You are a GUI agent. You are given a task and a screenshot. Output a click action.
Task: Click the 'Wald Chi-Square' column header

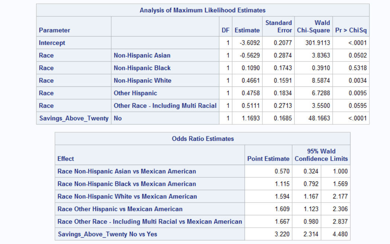(313, 26)
